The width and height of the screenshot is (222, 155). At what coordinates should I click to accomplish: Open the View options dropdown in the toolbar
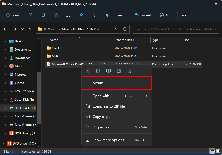pyautogui.click(x=122, y=15)
